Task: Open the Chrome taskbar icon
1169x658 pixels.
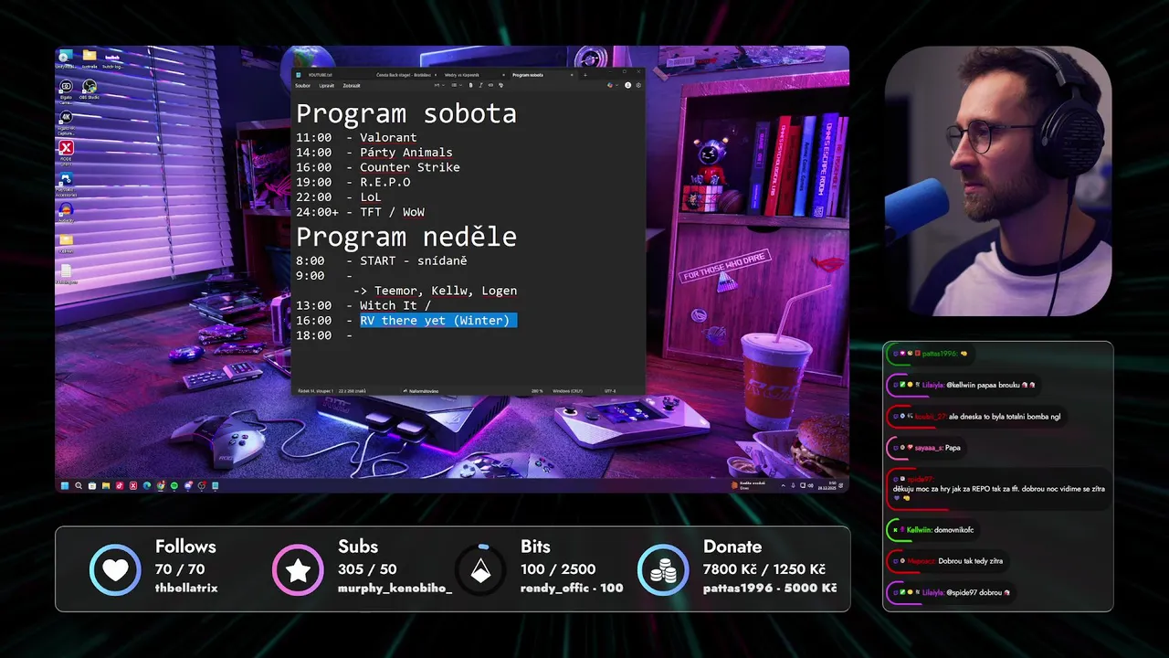Action: pyautogui.click(x=161, y=486)
